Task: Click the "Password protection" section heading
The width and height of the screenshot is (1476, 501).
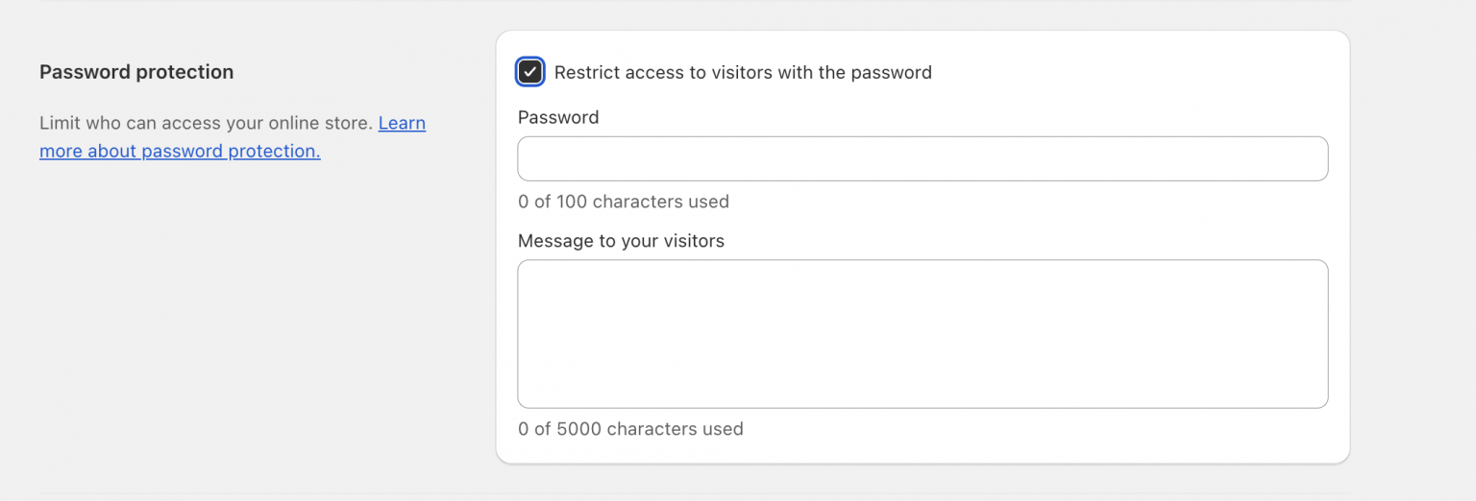Action: [x=136, y=72]
